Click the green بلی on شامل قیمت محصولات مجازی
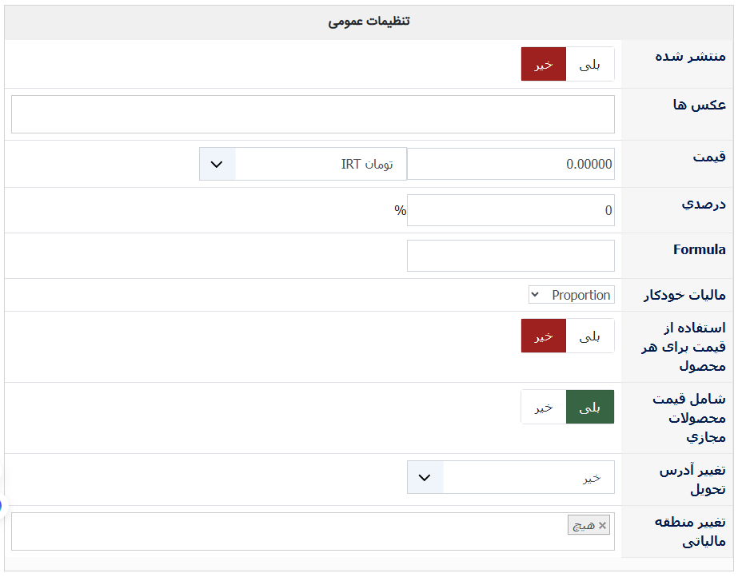Screen dimensions: 738x577 [591, 407]
